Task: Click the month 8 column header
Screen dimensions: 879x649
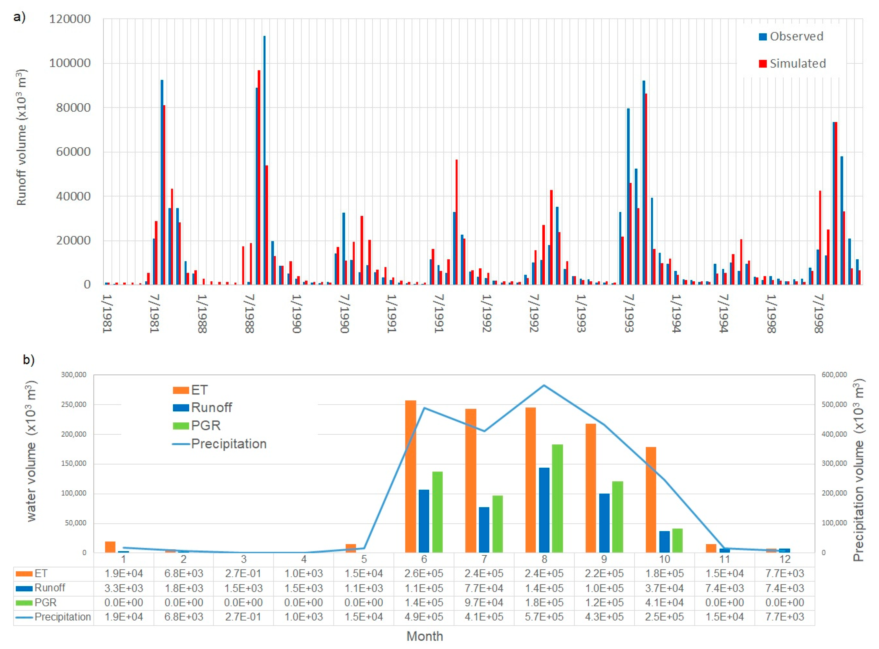Action: point(544,559)
